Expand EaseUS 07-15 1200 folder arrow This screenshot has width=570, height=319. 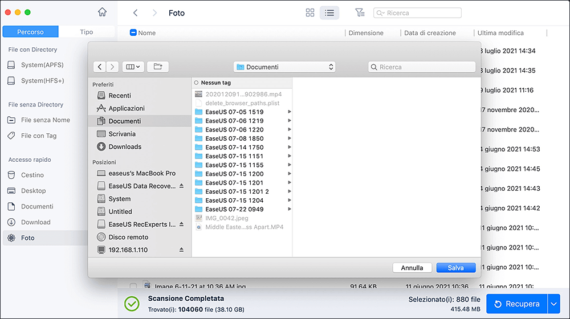click(x=290, y=174)
